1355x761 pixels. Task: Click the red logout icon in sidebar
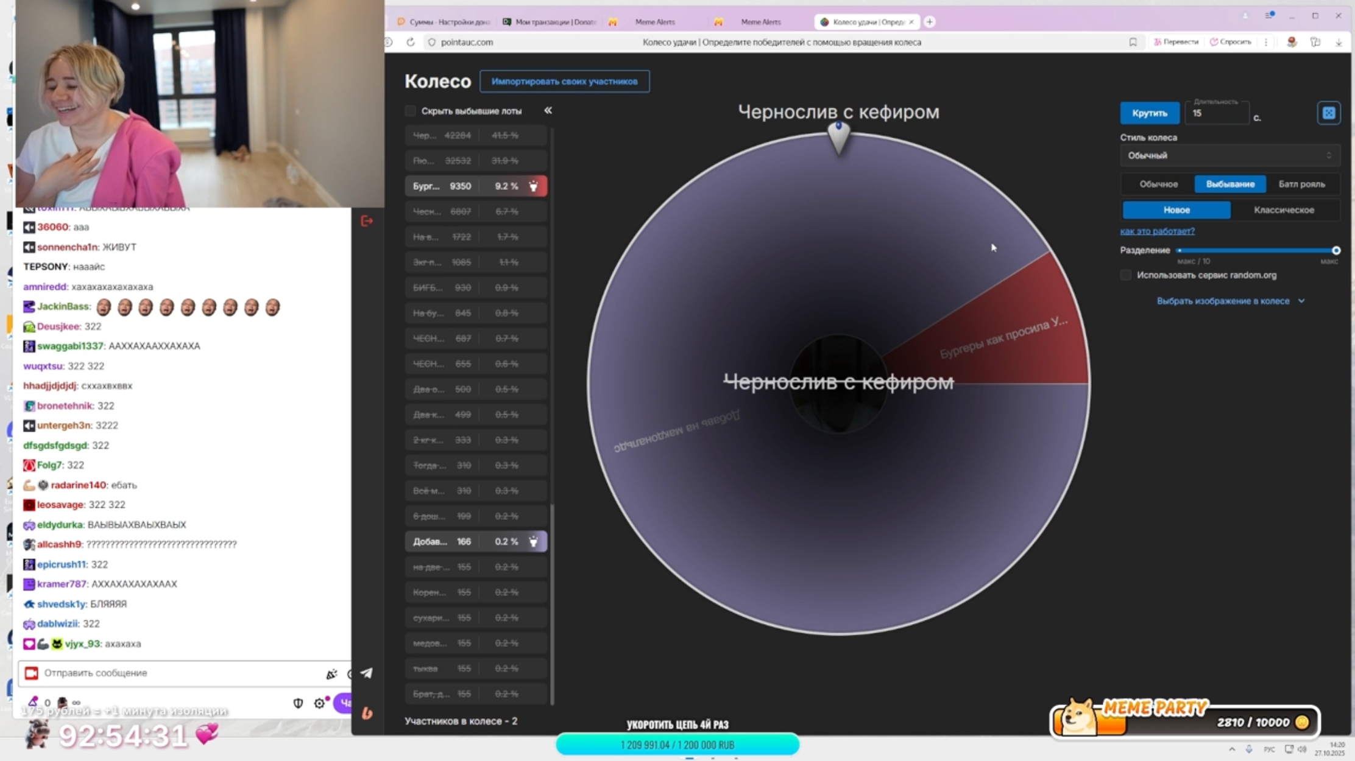point(367,221)
